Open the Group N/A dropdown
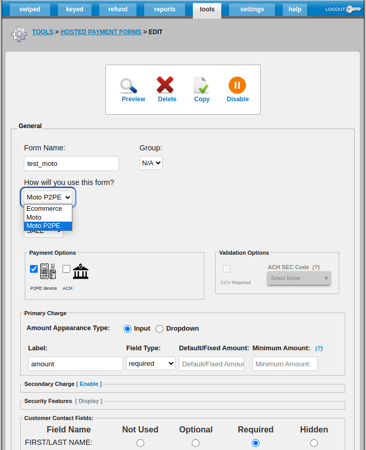Screen dimensions: 366x450 (x=151, y=163)
